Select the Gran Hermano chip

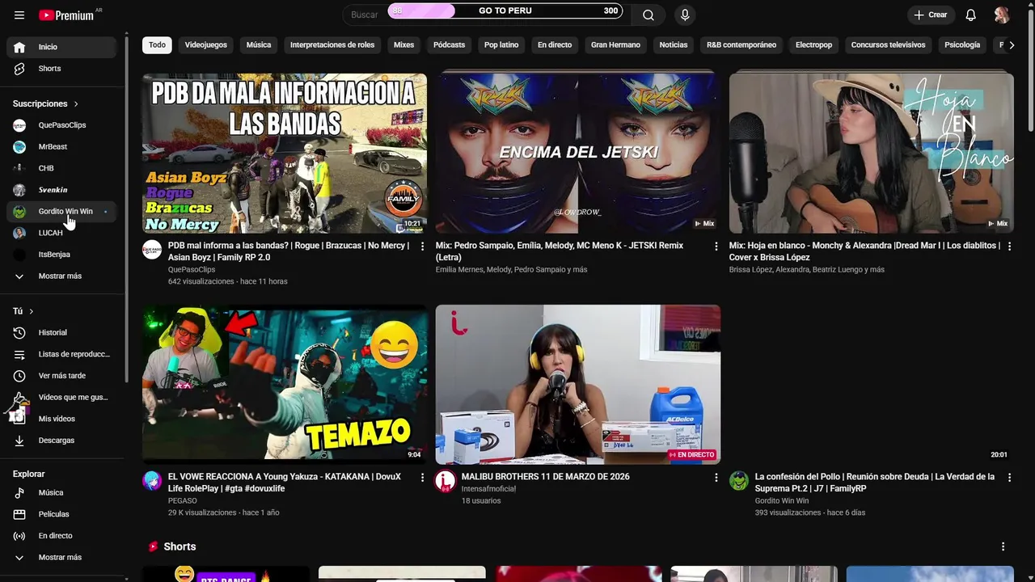(x=615, y=45)
